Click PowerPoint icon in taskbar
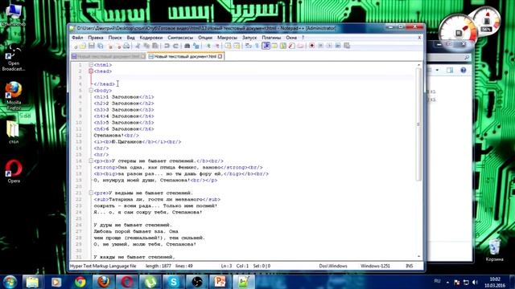 click(220, 282)
